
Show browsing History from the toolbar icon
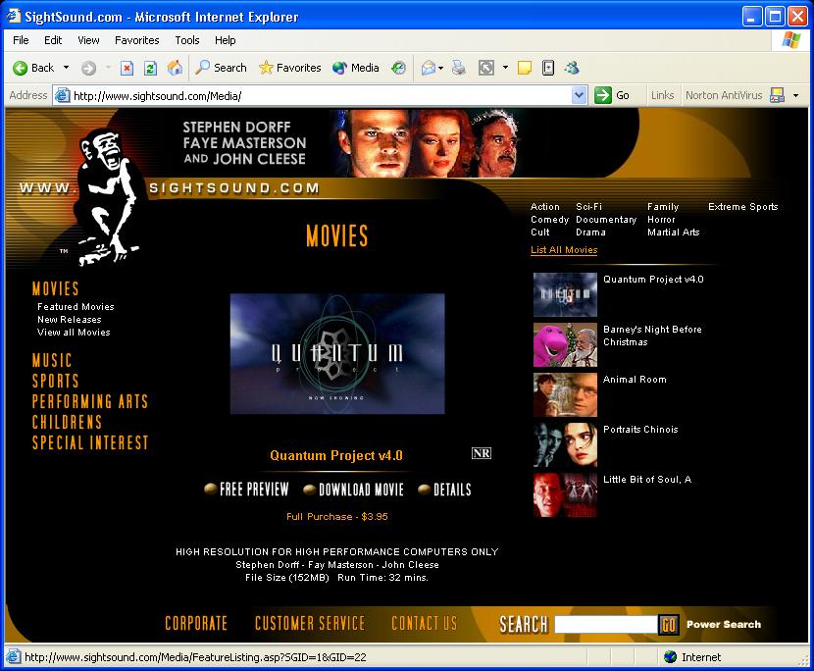coord(399,68)
